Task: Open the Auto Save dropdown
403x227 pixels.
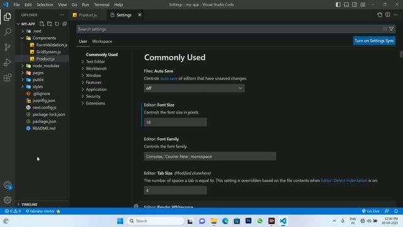Action: [x=194, y=88]
